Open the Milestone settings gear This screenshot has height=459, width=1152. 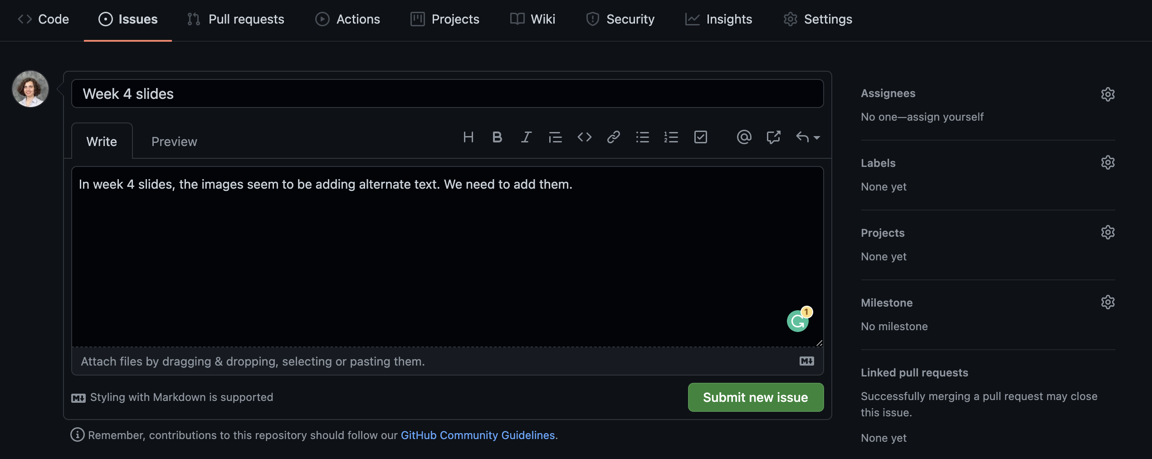click(1108, 302)
